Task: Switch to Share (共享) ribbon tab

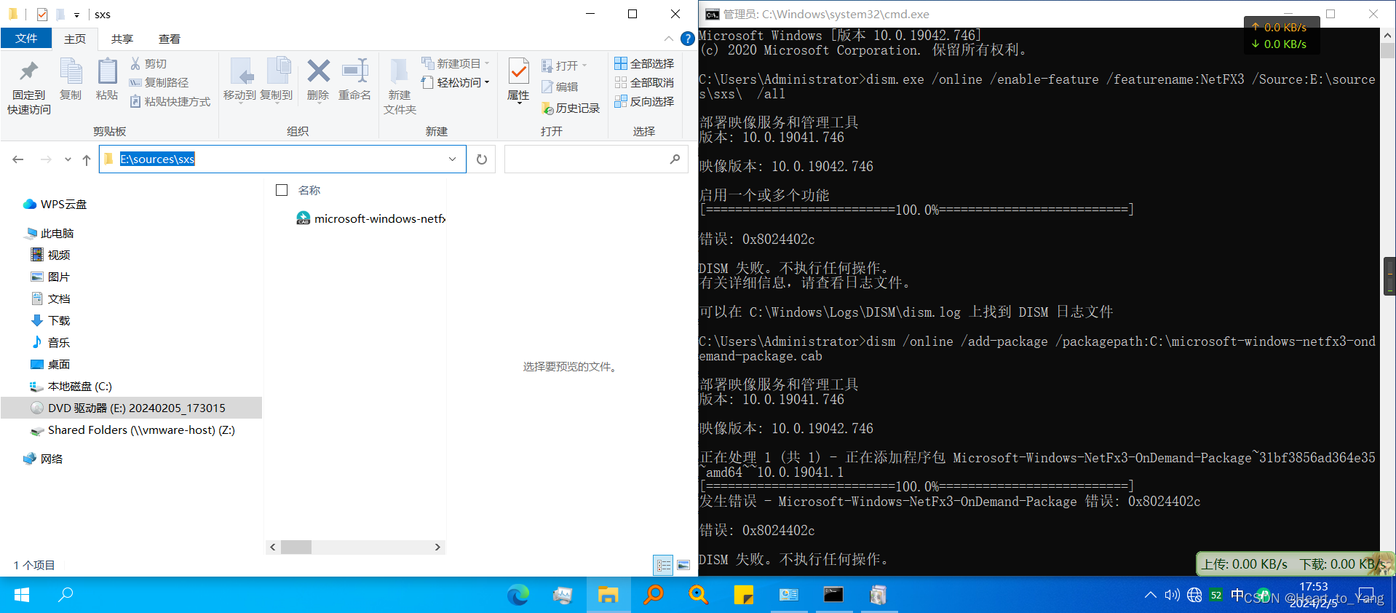Action: [x=122, y=39]
